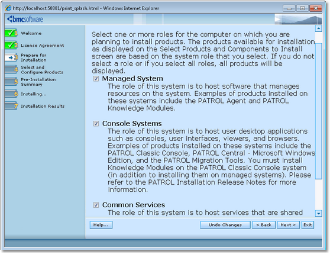Click the Console Systems heading text
330x254 pixels.
pyautogui.click(x=132, y=123)
